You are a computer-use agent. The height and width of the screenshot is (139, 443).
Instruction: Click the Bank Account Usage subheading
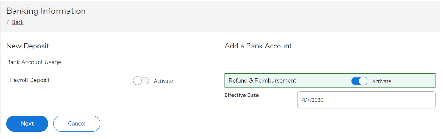coord(34,62)
